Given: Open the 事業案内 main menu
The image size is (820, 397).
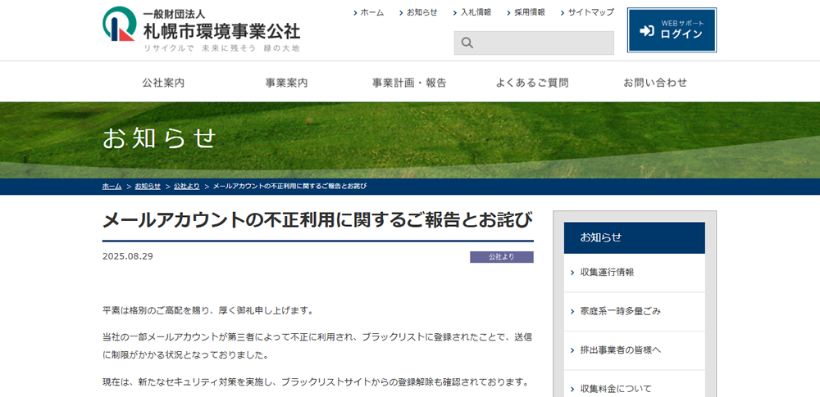Looking at the screenshot, I should pos(286,83).
